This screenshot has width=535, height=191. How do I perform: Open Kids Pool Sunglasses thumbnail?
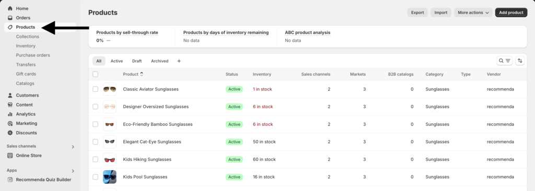(110, 177)
